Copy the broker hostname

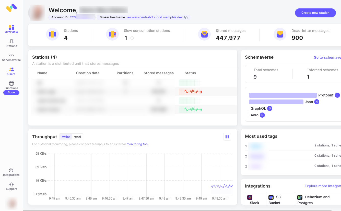186,17
